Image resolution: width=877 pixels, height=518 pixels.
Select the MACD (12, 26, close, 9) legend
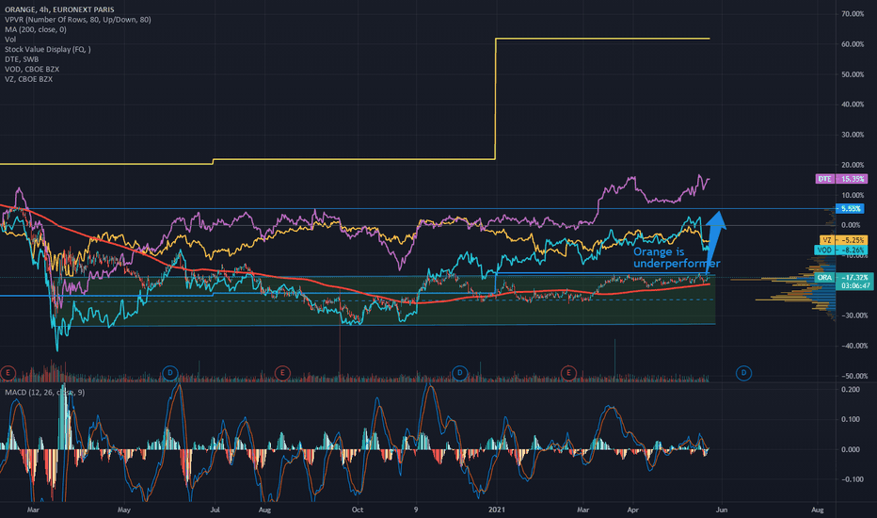[45, 392]
